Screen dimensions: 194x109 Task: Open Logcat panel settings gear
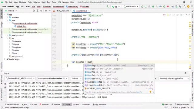click(x=185, y=73)
